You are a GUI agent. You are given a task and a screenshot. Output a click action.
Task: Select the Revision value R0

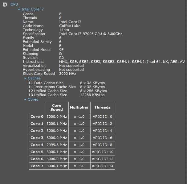pyautogui.click(x=61, y=58)
